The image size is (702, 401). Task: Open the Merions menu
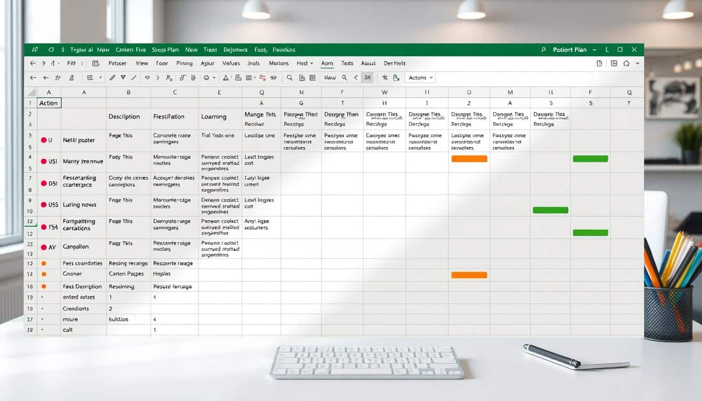(x=278, y=63)
